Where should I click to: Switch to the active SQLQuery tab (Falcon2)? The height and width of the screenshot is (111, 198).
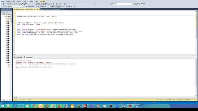[x=25, y=10]
